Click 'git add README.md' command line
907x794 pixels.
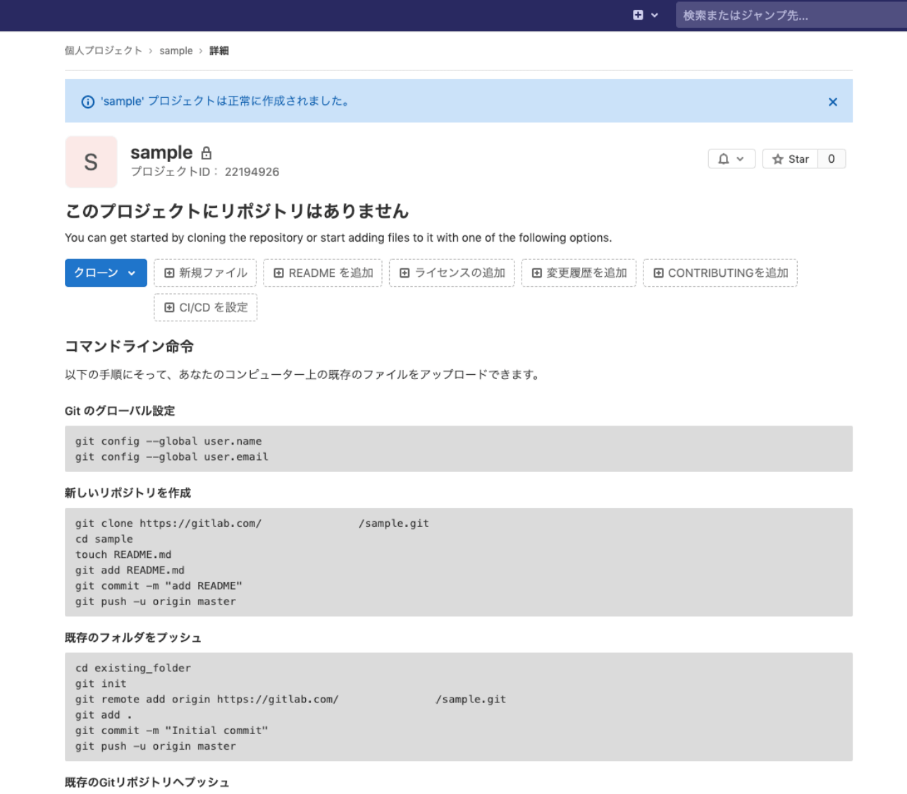click(x=130, y=570)
